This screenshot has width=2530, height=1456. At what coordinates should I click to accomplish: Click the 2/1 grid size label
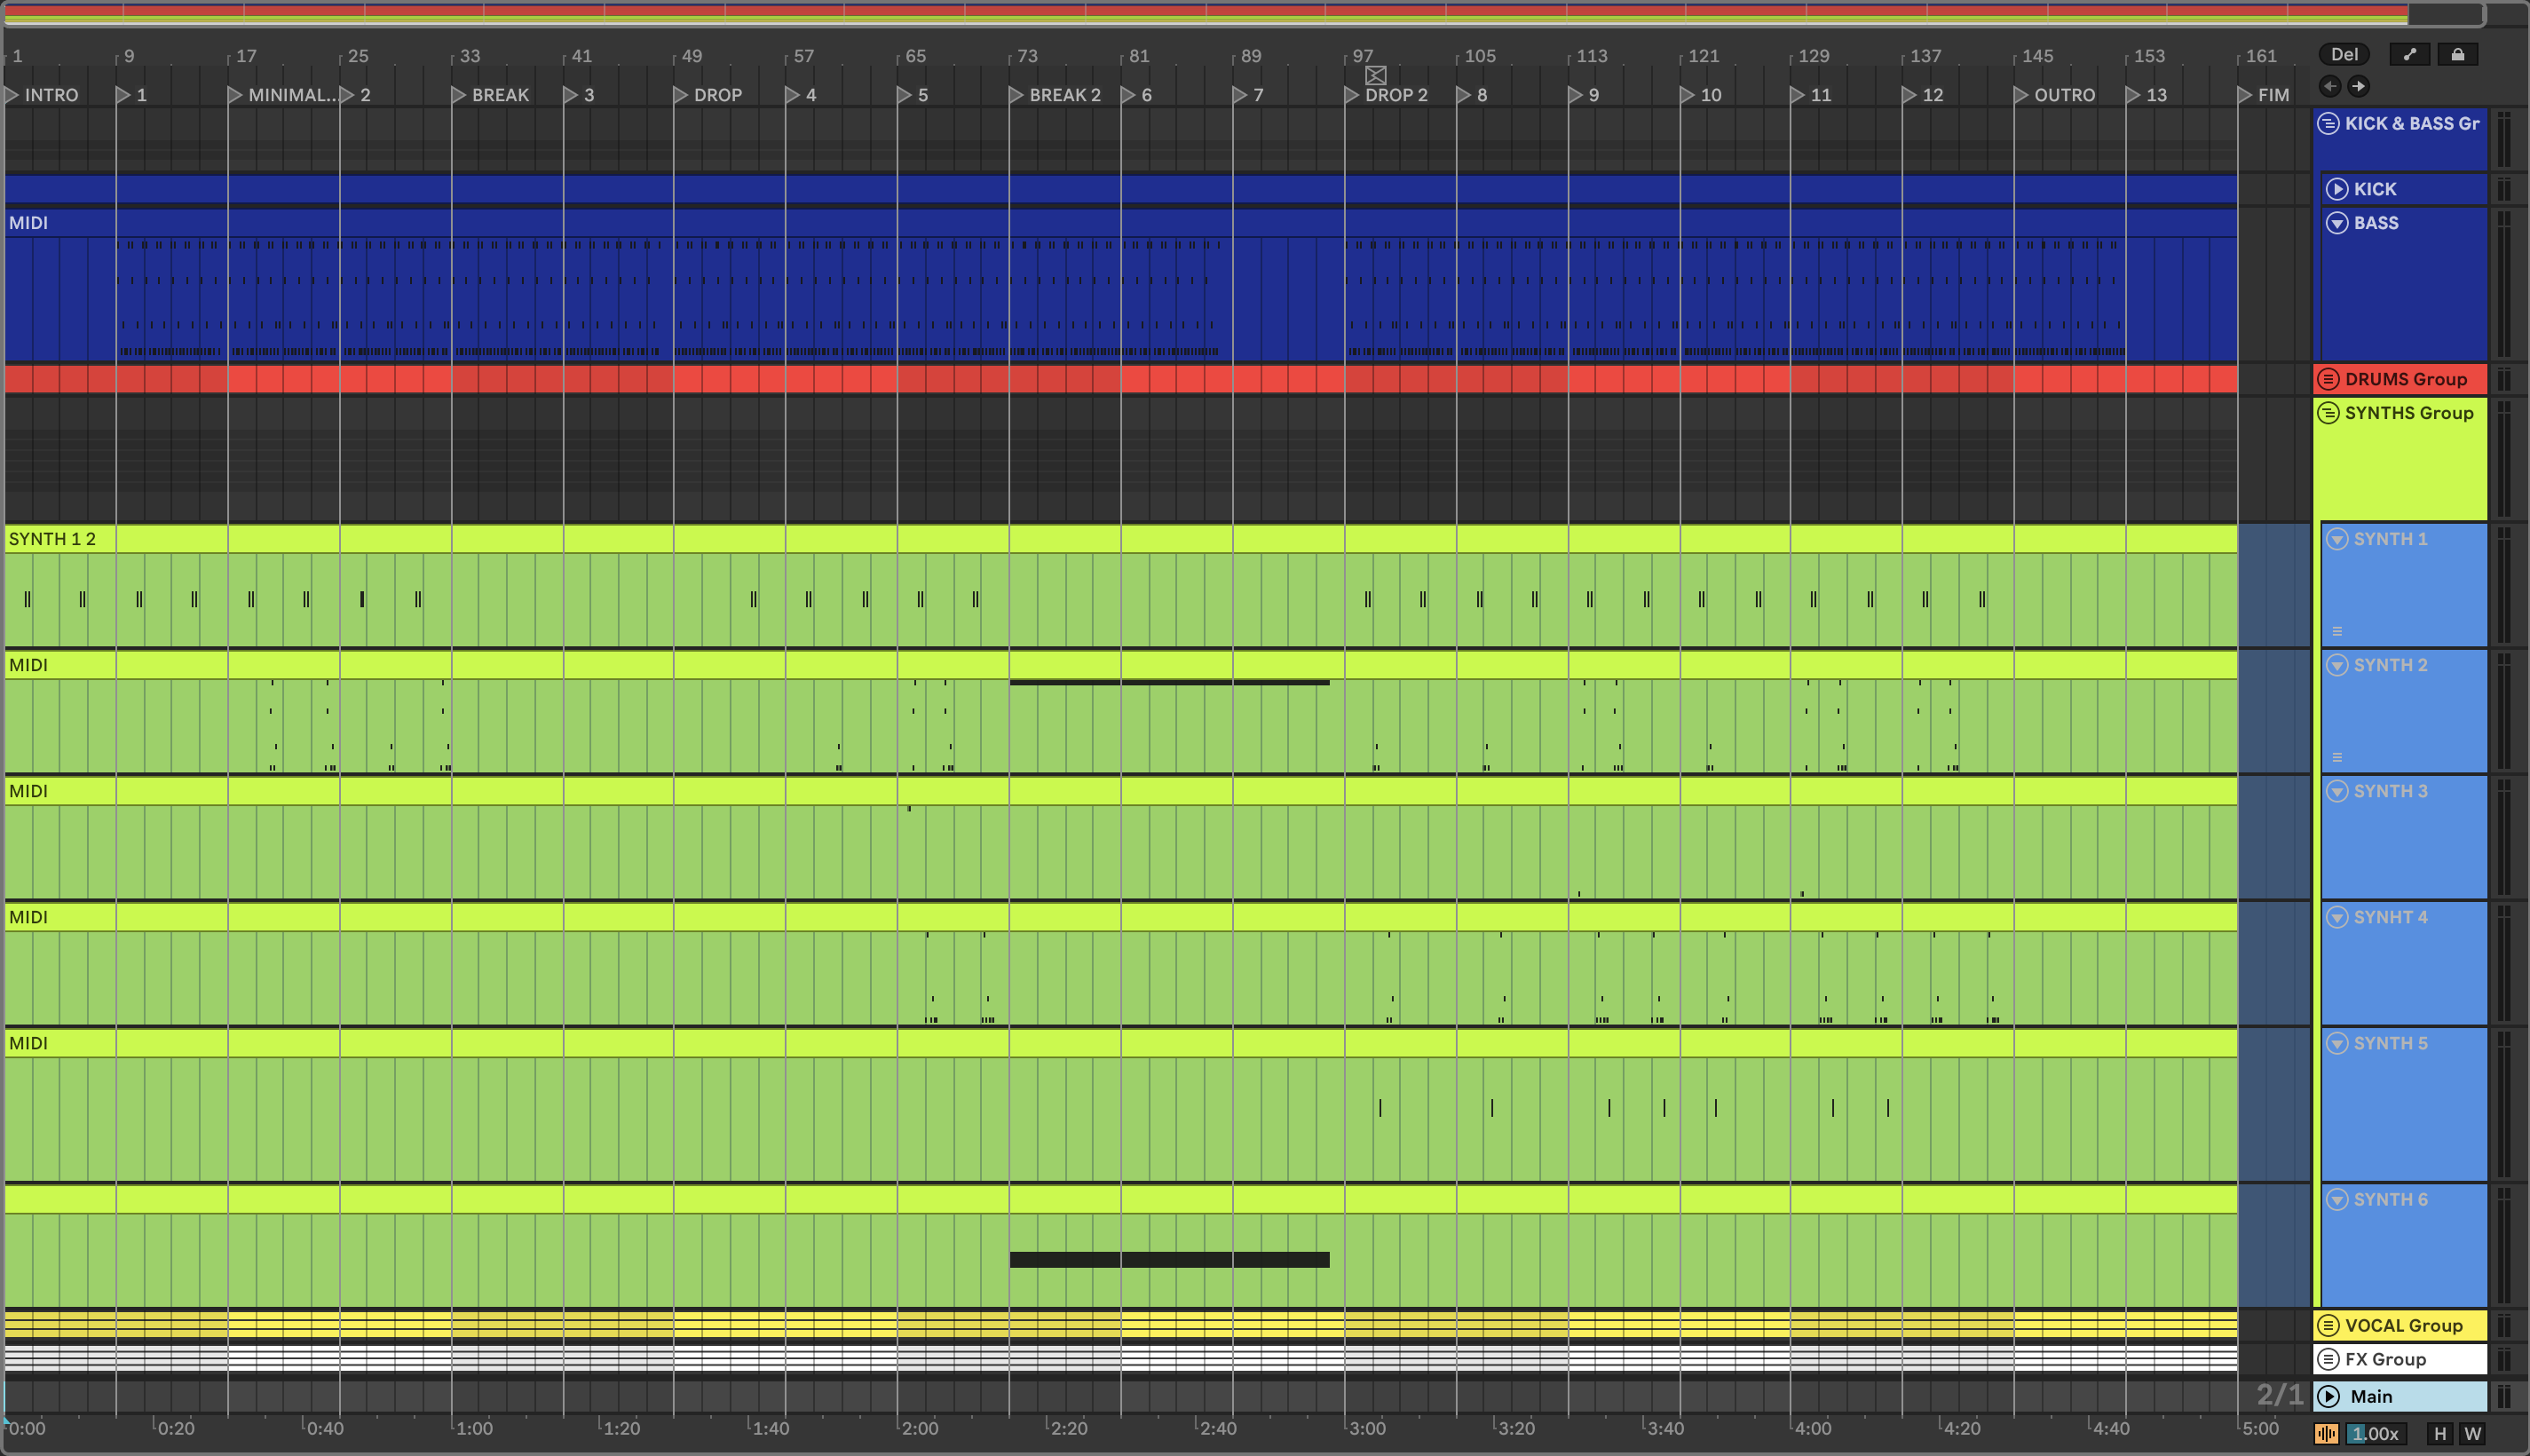click(x=2279, y=1395)
